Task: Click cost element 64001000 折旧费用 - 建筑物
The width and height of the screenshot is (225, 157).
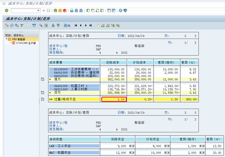Action: (x=74, y=72)
